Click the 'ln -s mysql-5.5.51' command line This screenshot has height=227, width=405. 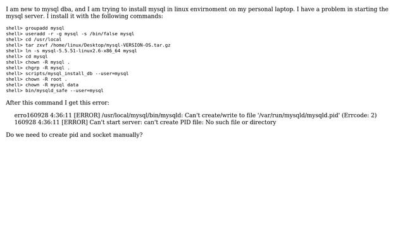tap(72, 50)
